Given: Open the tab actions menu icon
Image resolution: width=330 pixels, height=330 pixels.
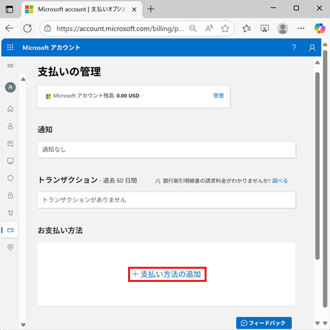Looking at the screenshot, I should 9,9.
